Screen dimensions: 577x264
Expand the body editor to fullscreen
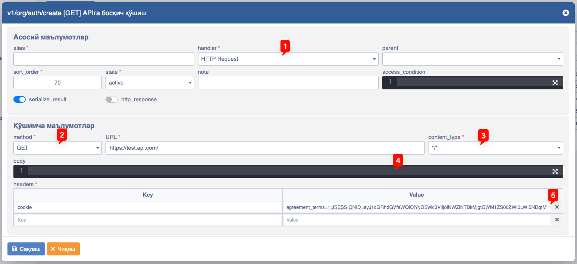click(x=555, y=171)
